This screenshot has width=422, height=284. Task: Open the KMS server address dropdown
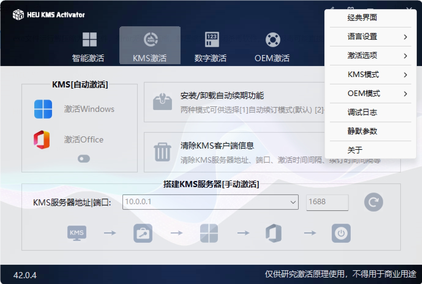293,202
